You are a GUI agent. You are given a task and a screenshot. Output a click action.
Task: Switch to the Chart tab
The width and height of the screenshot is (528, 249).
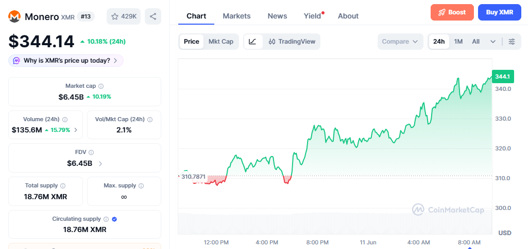point(196,16)
